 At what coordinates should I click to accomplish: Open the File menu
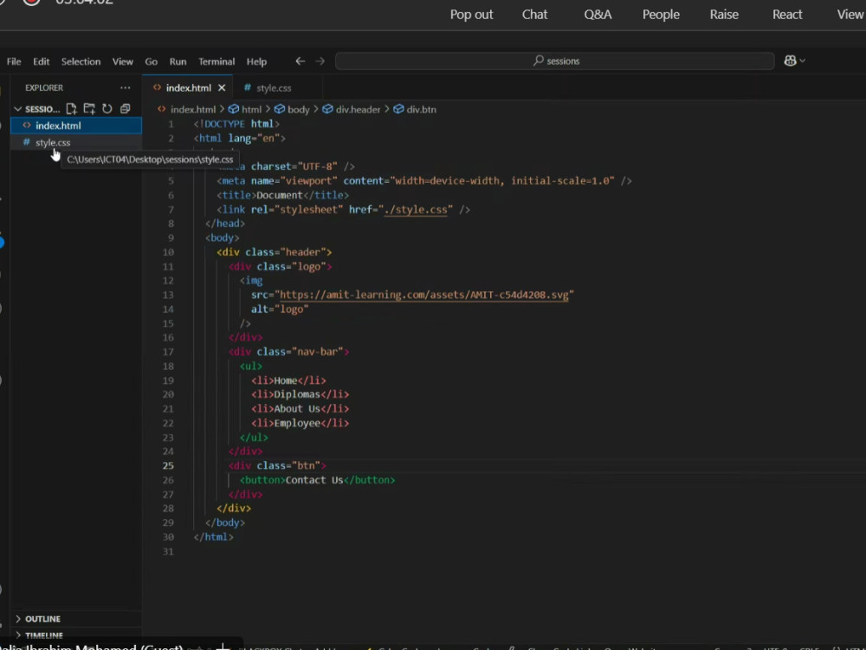(14, 62)
